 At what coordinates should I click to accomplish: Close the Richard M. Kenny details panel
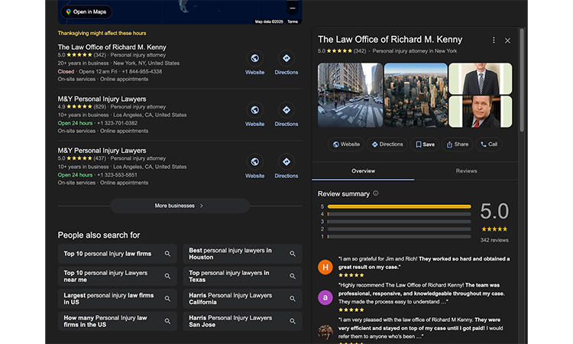click(507, 40)
